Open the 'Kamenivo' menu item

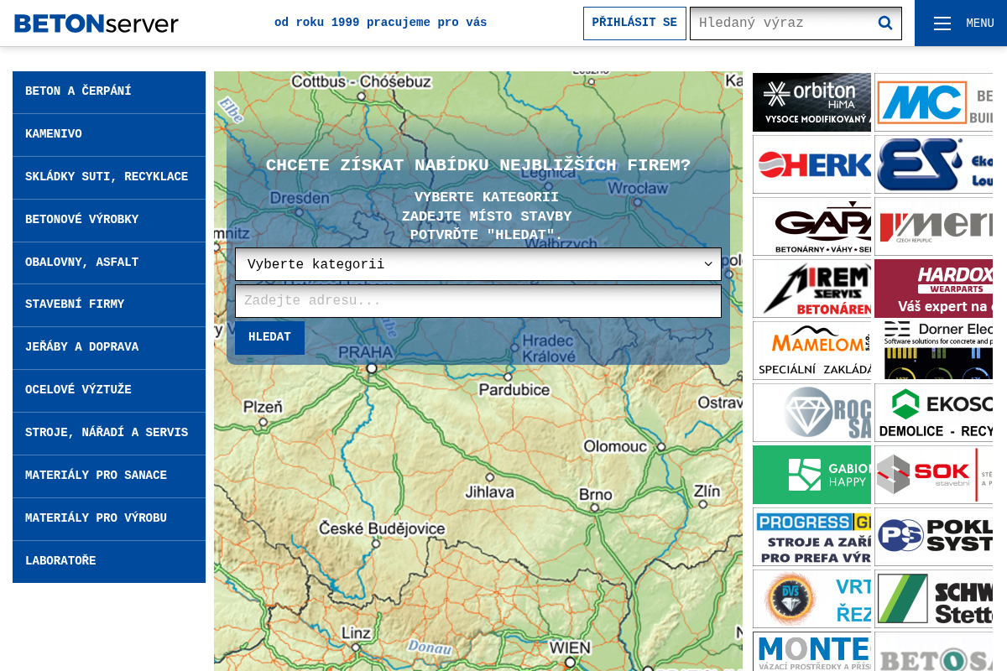coord(109,135)
